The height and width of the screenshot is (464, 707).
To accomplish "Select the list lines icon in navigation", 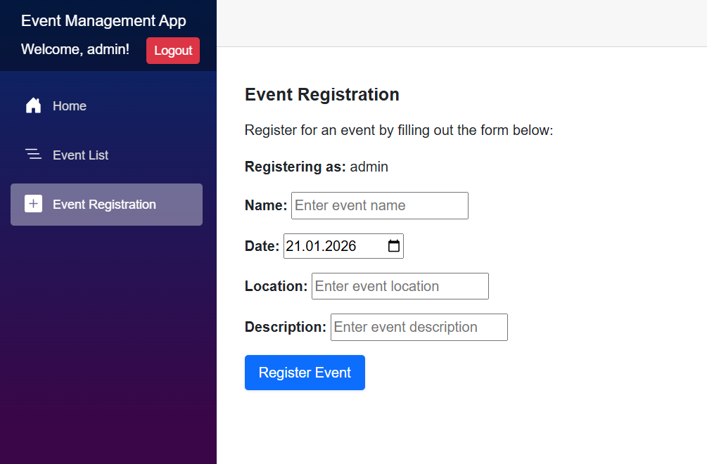I will [x=33, y=155].
